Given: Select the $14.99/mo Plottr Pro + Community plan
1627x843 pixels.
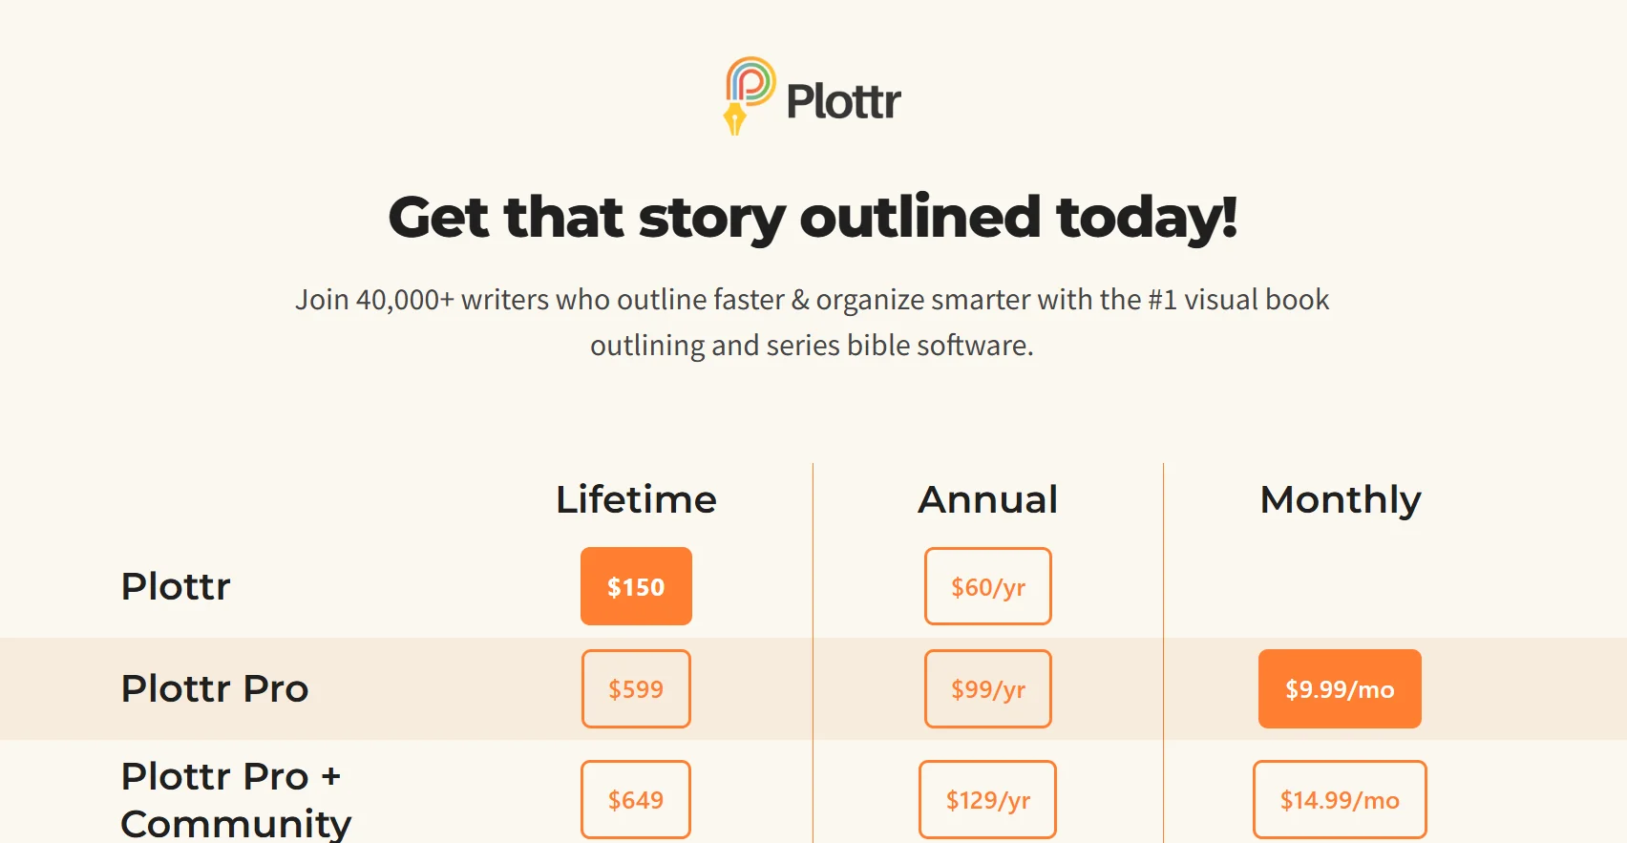Looking at the screenshot, I should click(x=1340, y=799).
